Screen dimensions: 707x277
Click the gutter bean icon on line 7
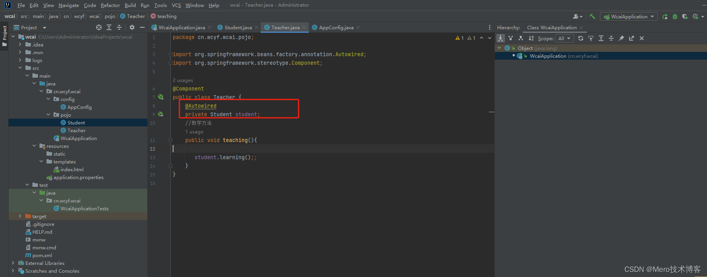161,97
